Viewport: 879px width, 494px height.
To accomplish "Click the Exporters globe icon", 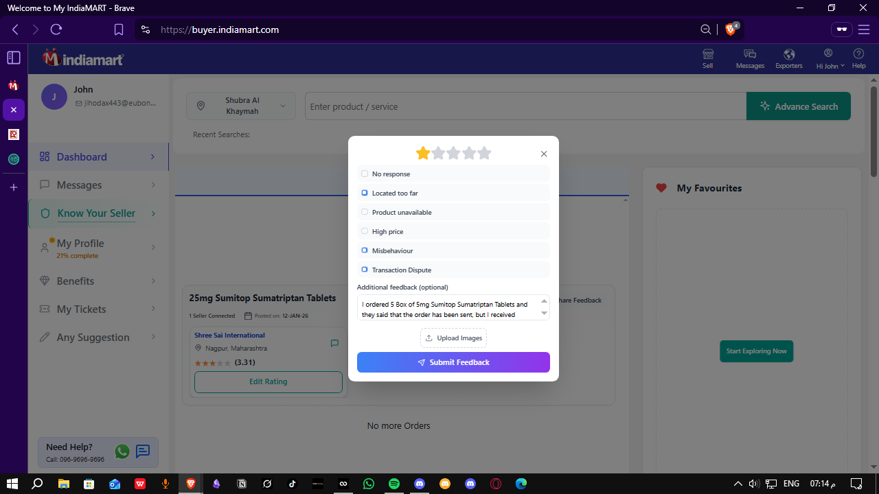I will click(789, 55).
